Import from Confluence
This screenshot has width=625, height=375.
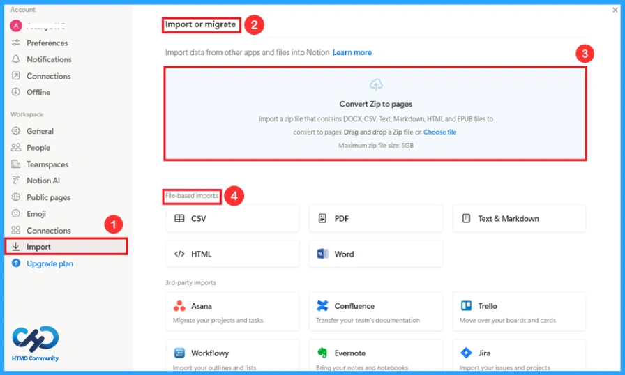(x=376, y=312)
